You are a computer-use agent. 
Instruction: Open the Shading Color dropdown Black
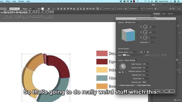coord(147,82)
